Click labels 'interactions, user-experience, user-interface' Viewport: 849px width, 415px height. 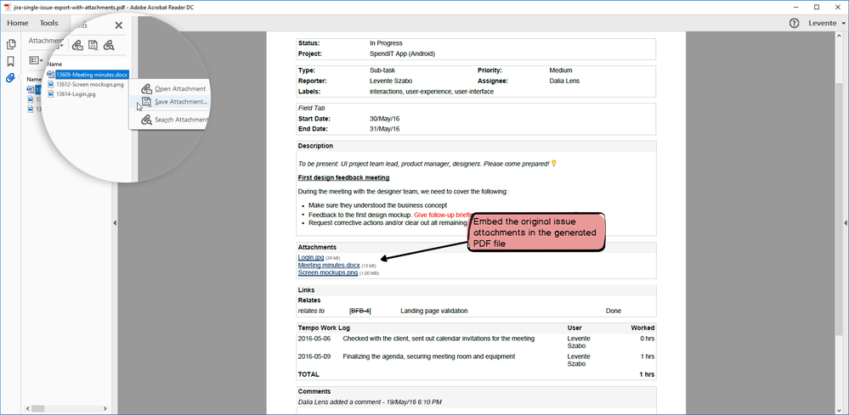432,92
